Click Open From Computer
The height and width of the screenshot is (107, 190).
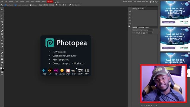(64, 56)
